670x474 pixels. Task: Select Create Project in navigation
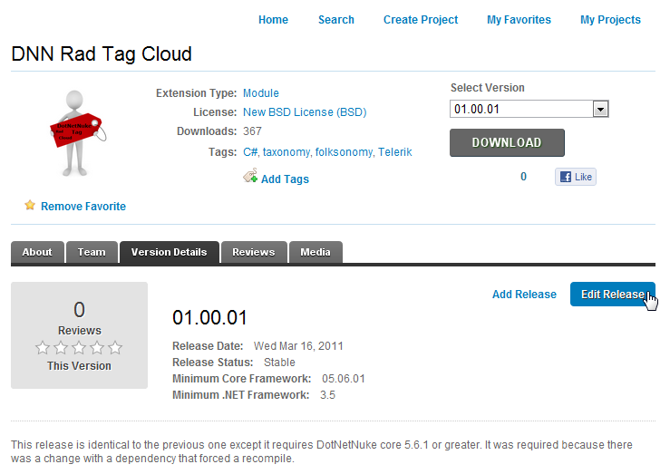(x=421, y=20)
